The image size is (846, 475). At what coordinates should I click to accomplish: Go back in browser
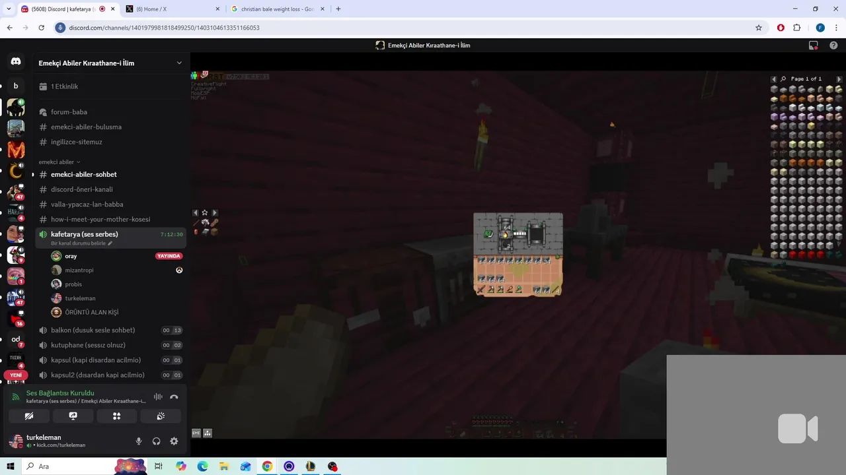[x=10, y=28]
